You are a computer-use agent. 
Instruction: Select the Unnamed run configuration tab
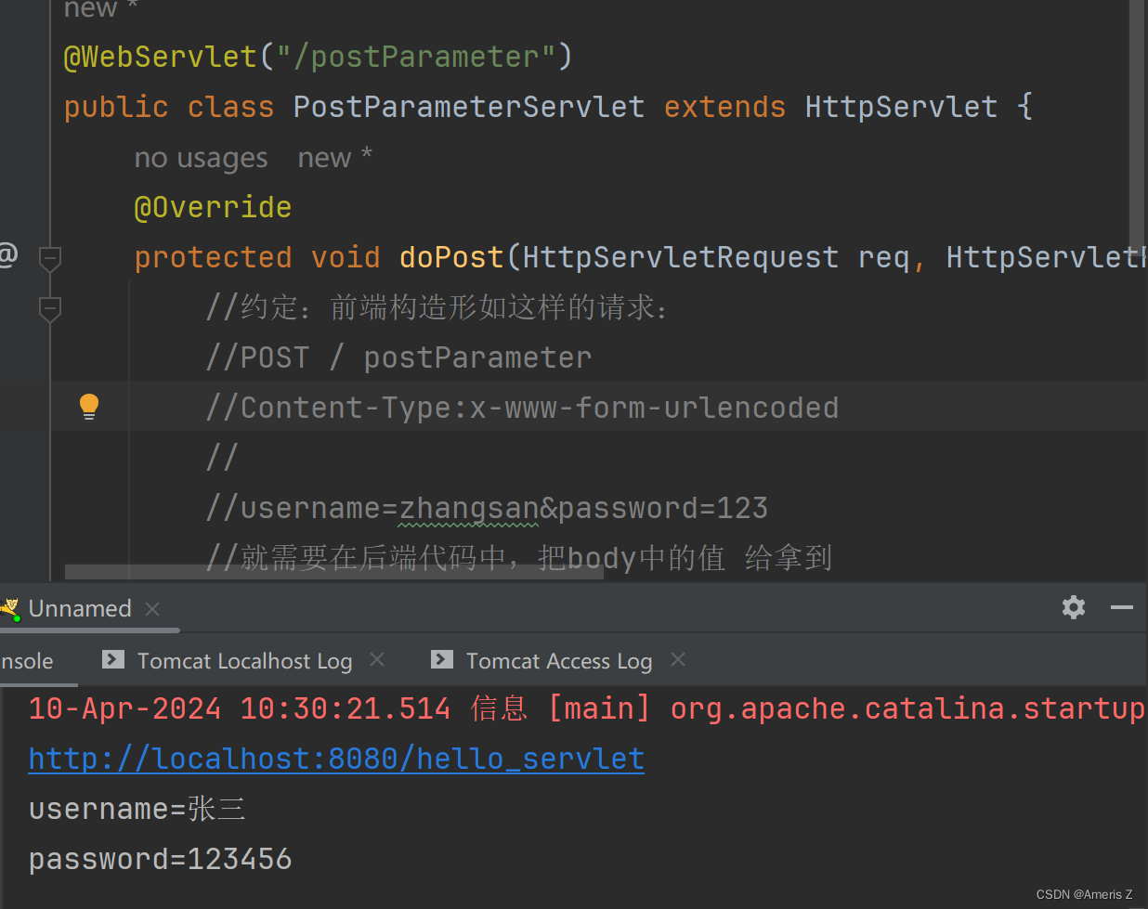79,608
